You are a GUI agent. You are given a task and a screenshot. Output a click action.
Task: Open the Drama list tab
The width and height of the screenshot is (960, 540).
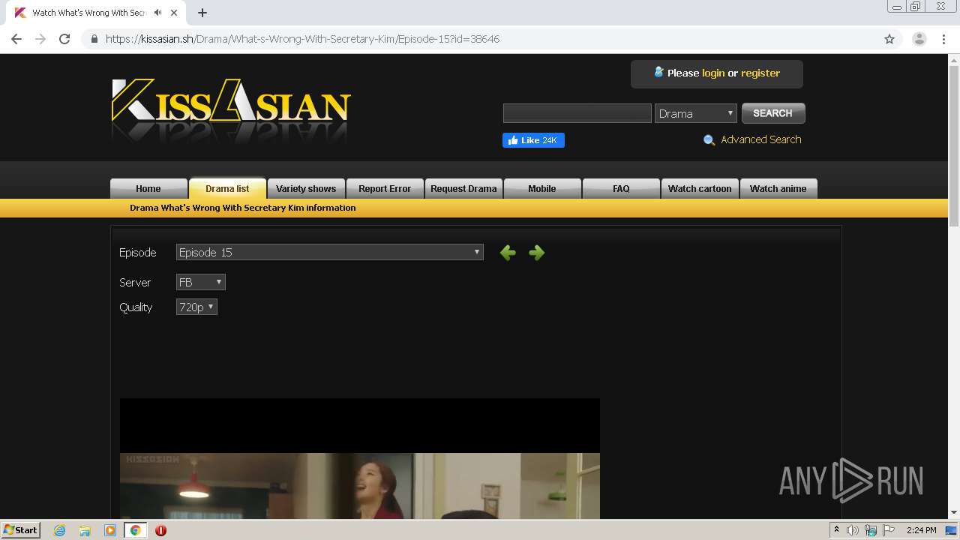tap(227, 188)
